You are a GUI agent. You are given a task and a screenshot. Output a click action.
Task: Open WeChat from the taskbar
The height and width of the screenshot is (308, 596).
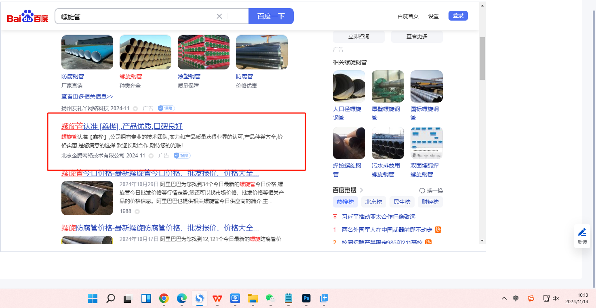pyautogui.click(x=270, y=298)
